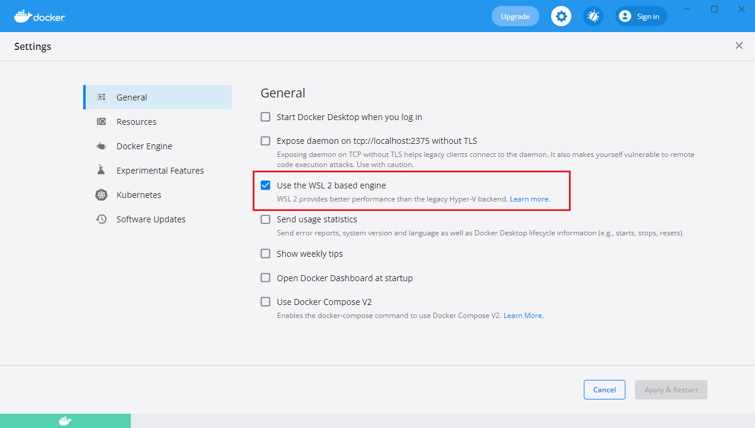Uncheck Use the WSL 2 based engine
Screen dimensions: 755x428
(266, 185)
